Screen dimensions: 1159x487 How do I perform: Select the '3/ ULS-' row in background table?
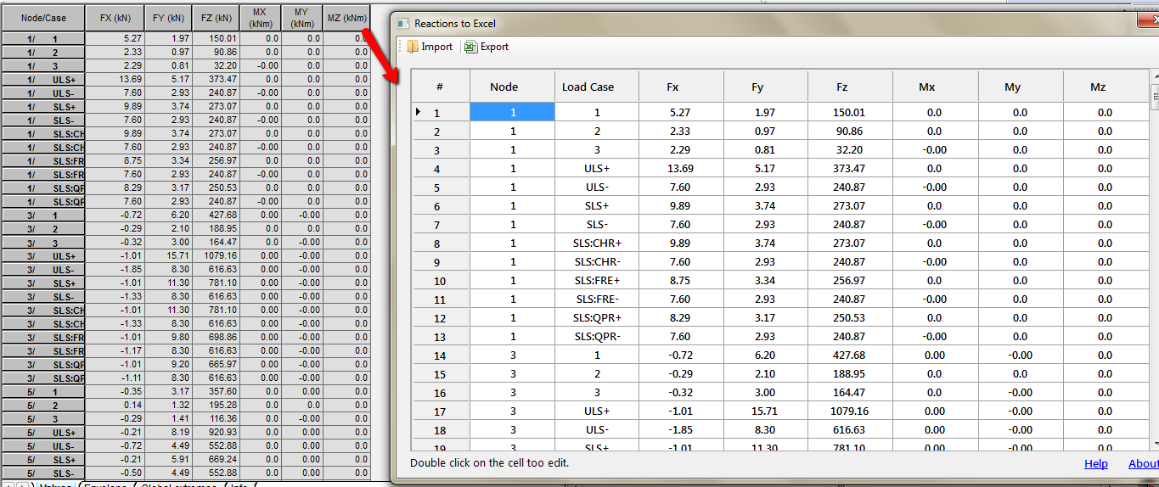[43, 269]
